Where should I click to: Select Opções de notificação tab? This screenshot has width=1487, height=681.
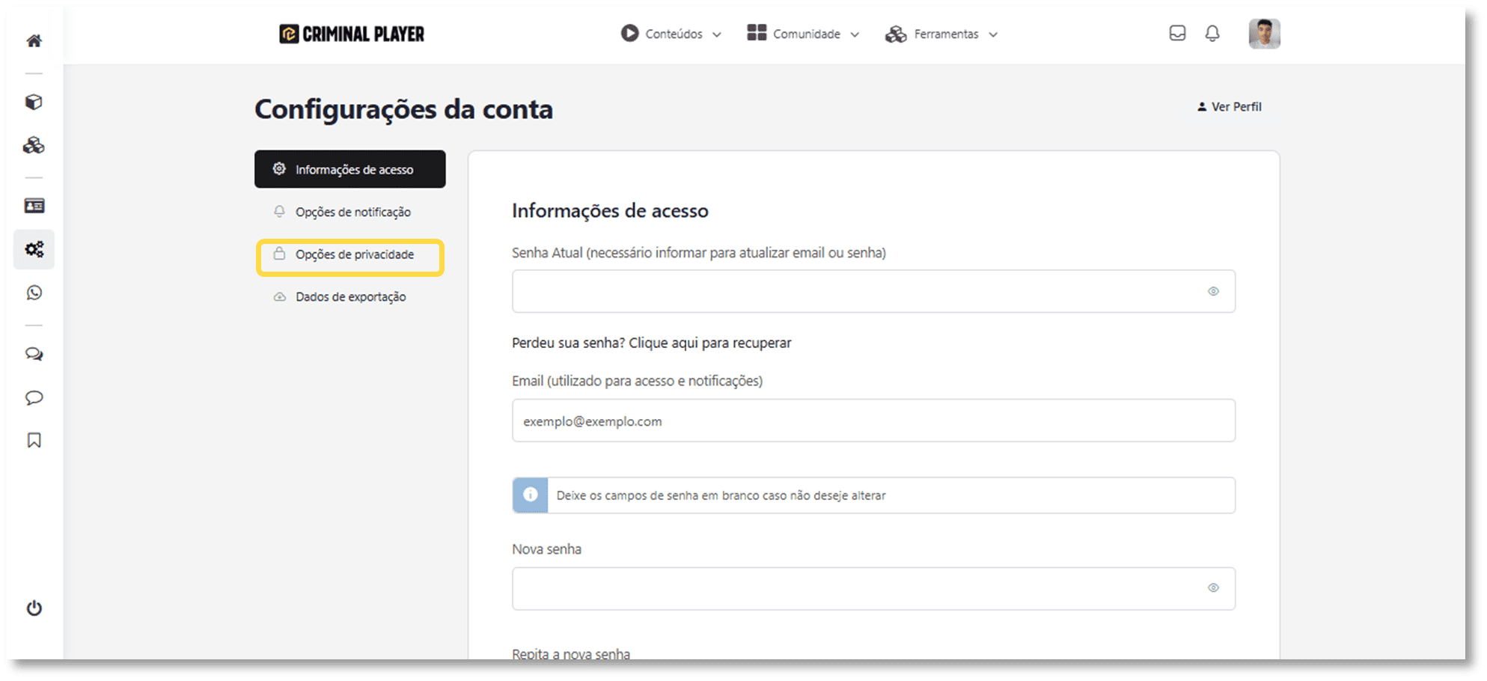352,213
